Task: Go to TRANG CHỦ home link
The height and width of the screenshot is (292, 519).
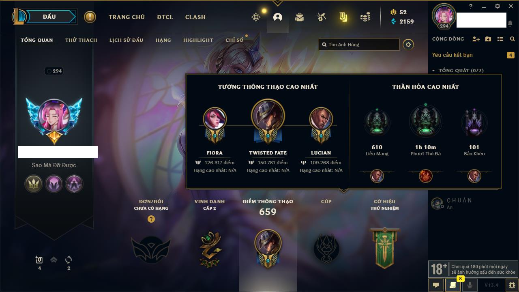Action: pos(127,17)
